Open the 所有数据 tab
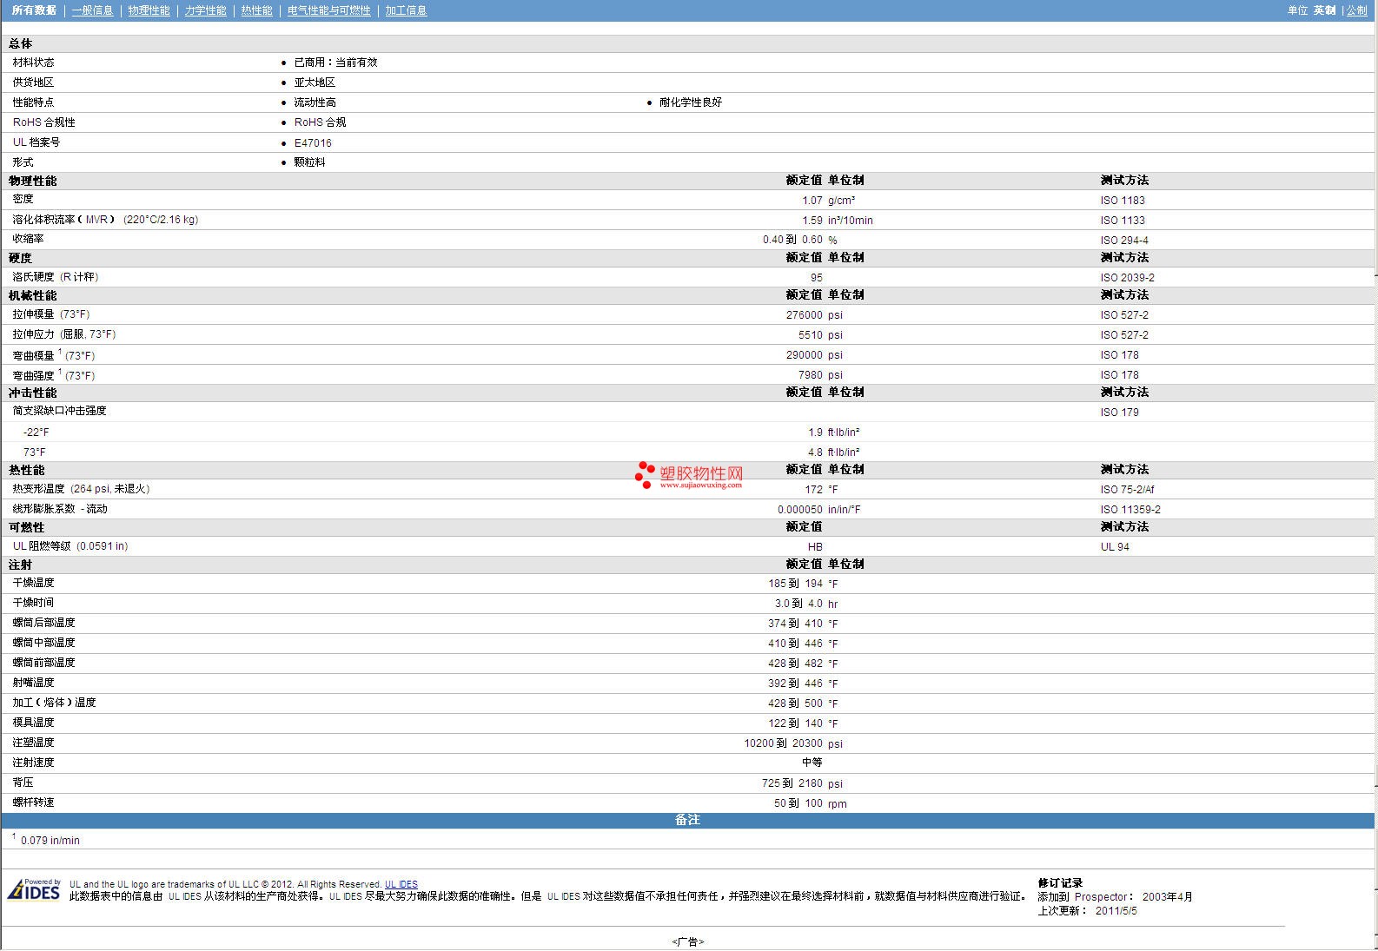Viewport: 1378px width, 951px height. [x=34, y=10]
